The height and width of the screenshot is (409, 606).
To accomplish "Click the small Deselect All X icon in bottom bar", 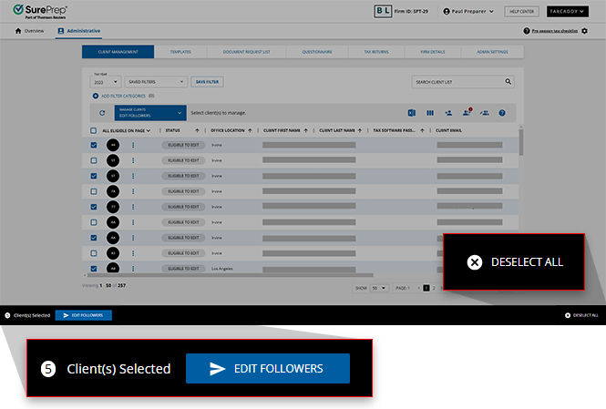I will [x=568, y=315].
